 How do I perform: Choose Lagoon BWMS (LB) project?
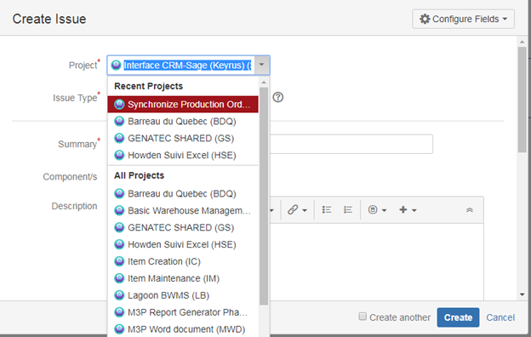pos(183,295)
